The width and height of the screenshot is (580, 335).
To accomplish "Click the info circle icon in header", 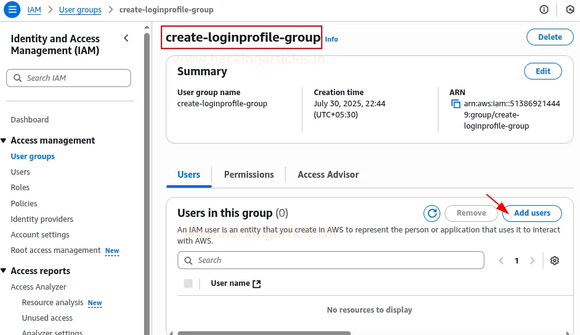I will (544, 10).
